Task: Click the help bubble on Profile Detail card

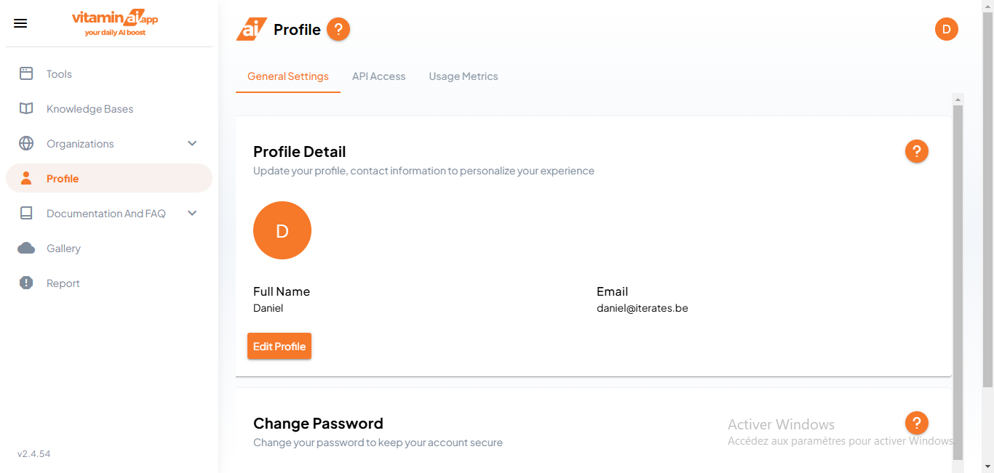Action: [x=917, y=151]
